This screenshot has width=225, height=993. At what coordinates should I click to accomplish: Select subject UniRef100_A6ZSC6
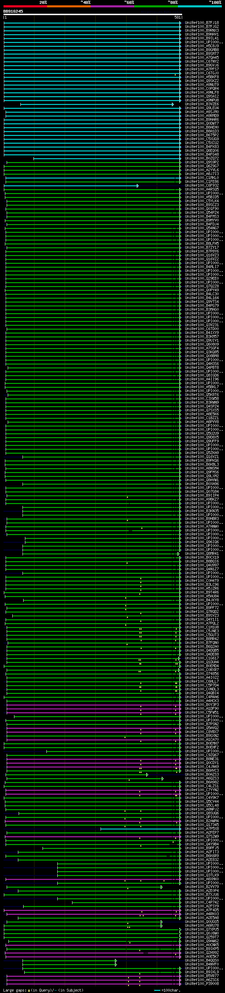pyautogui.click(x=201, y=980)
